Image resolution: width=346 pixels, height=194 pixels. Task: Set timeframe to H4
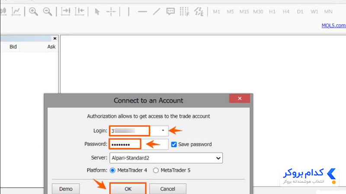click(286, 12)
